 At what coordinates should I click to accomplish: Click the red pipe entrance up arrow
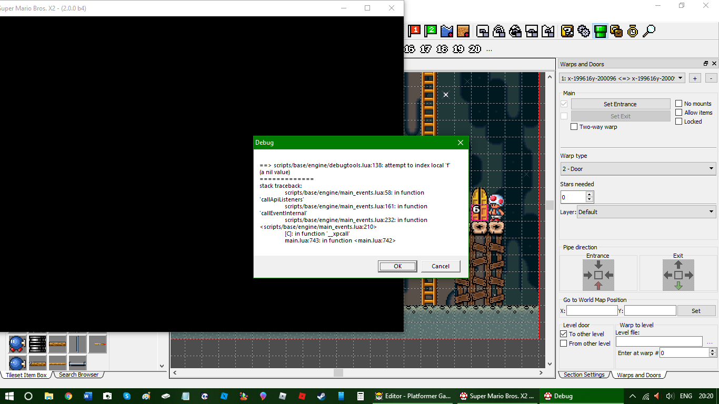[598, 286]
